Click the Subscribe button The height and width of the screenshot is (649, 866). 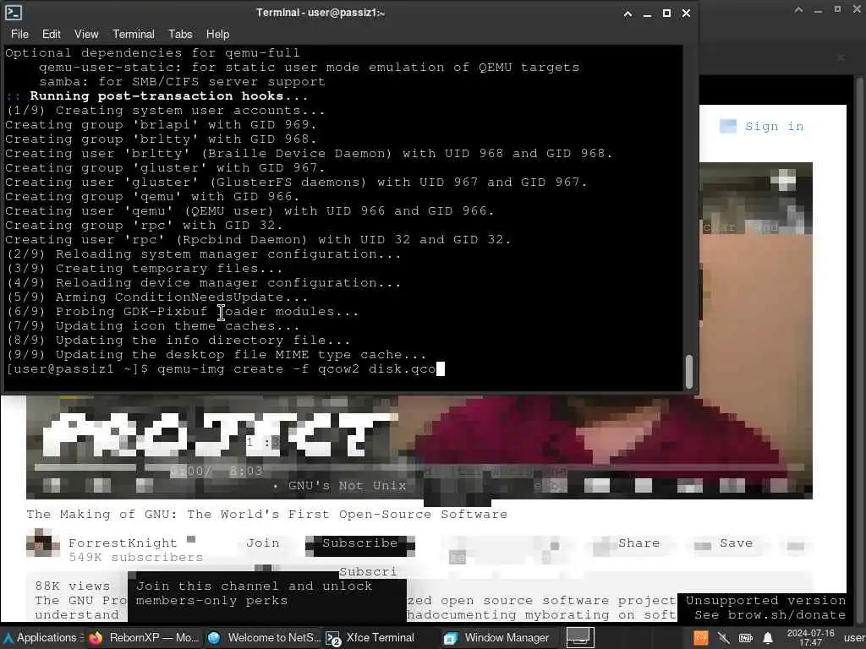360,543
